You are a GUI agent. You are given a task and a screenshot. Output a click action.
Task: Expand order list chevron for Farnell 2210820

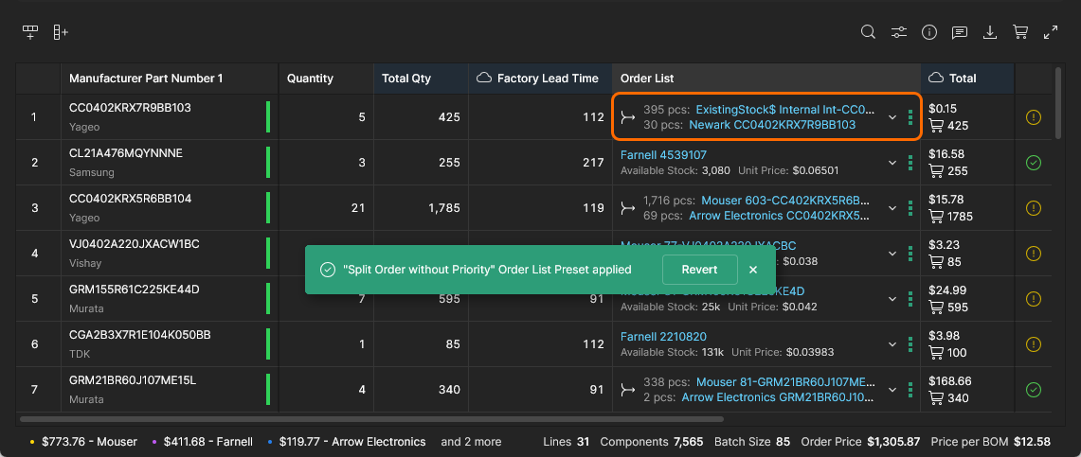pos(892,344)
